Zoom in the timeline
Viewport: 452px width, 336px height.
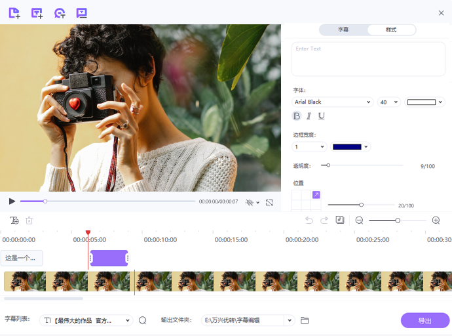(x=436, y=220)
